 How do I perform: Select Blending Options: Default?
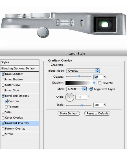(x=20, y=69)
